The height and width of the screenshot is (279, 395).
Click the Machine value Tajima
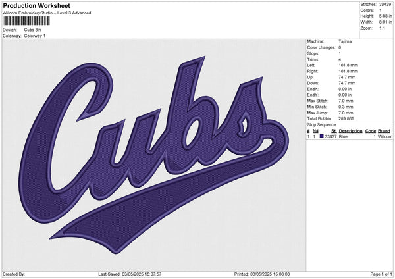pos(345,41)
